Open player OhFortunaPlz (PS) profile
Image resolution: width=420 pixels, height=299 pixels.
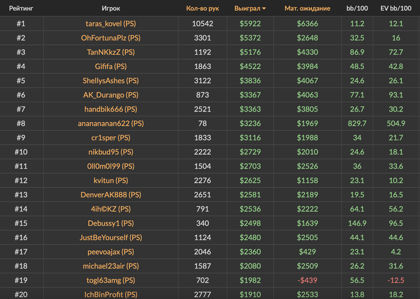tap(111, 38)
